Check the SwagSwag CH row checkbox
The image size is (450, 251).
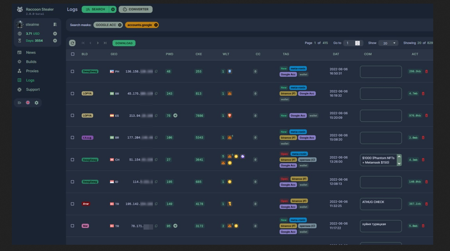pyautogui.click(x=72, y=160)
